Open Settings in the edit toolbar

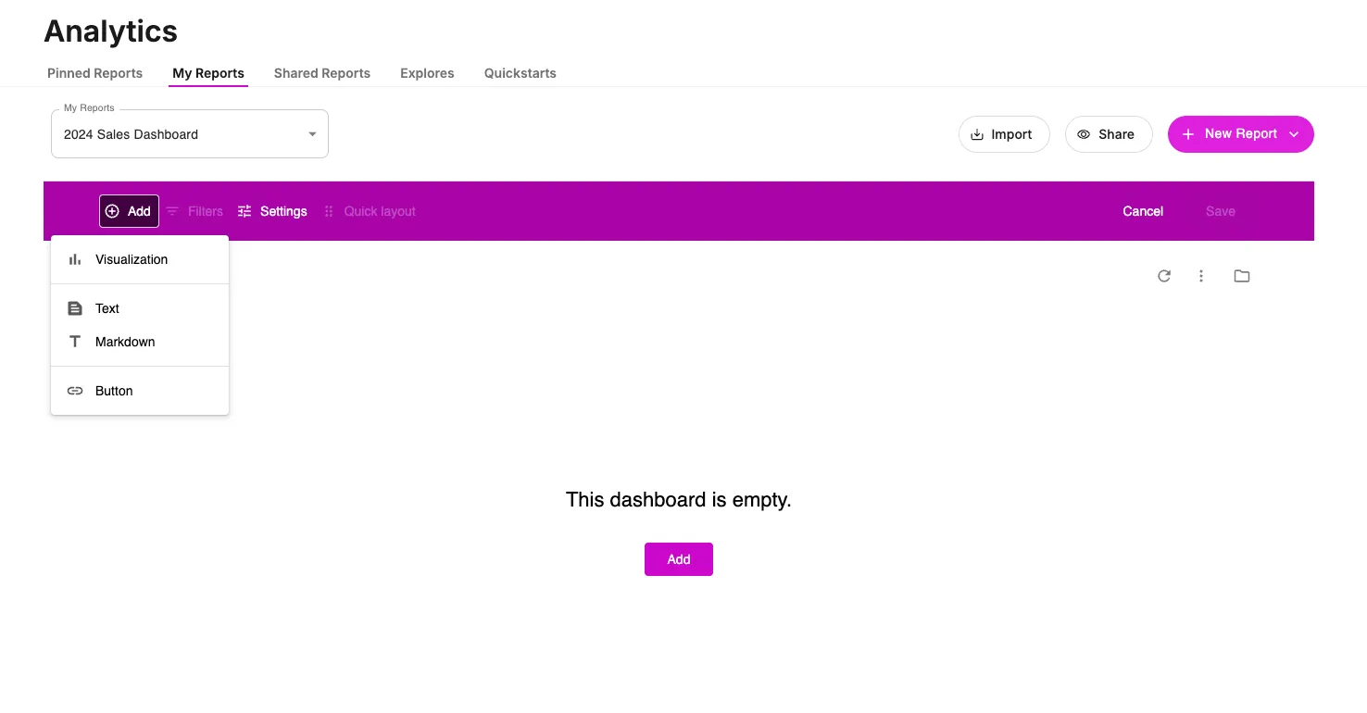pos(272,211)
